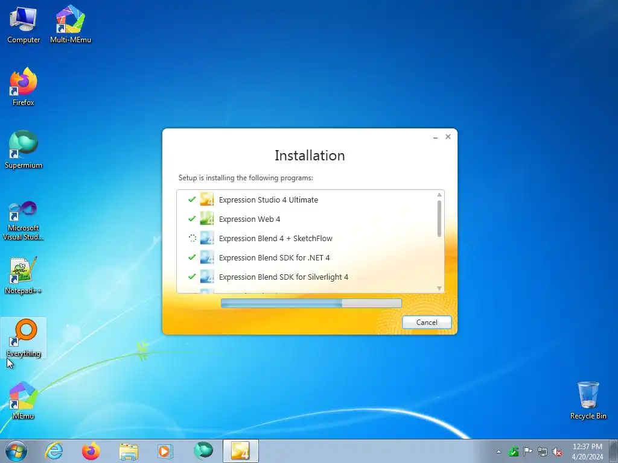This screenshot has height=463, width=618.
Task: Click the programs list scrollbar thumb
Action: point(439,218)
